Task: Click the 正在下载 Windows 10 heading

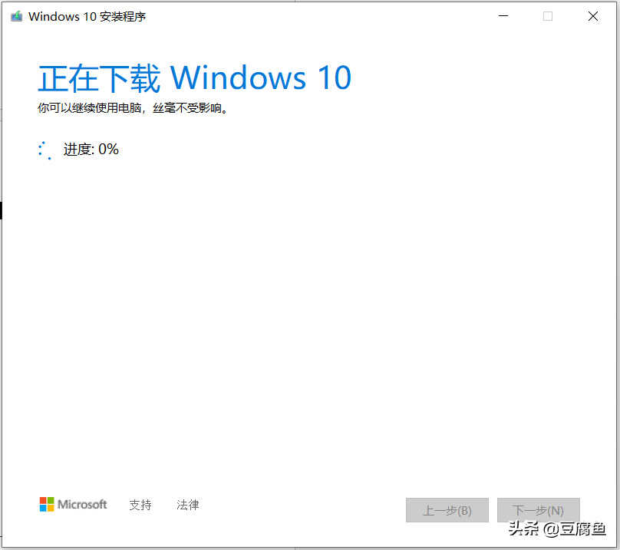Action: [195, 78]
